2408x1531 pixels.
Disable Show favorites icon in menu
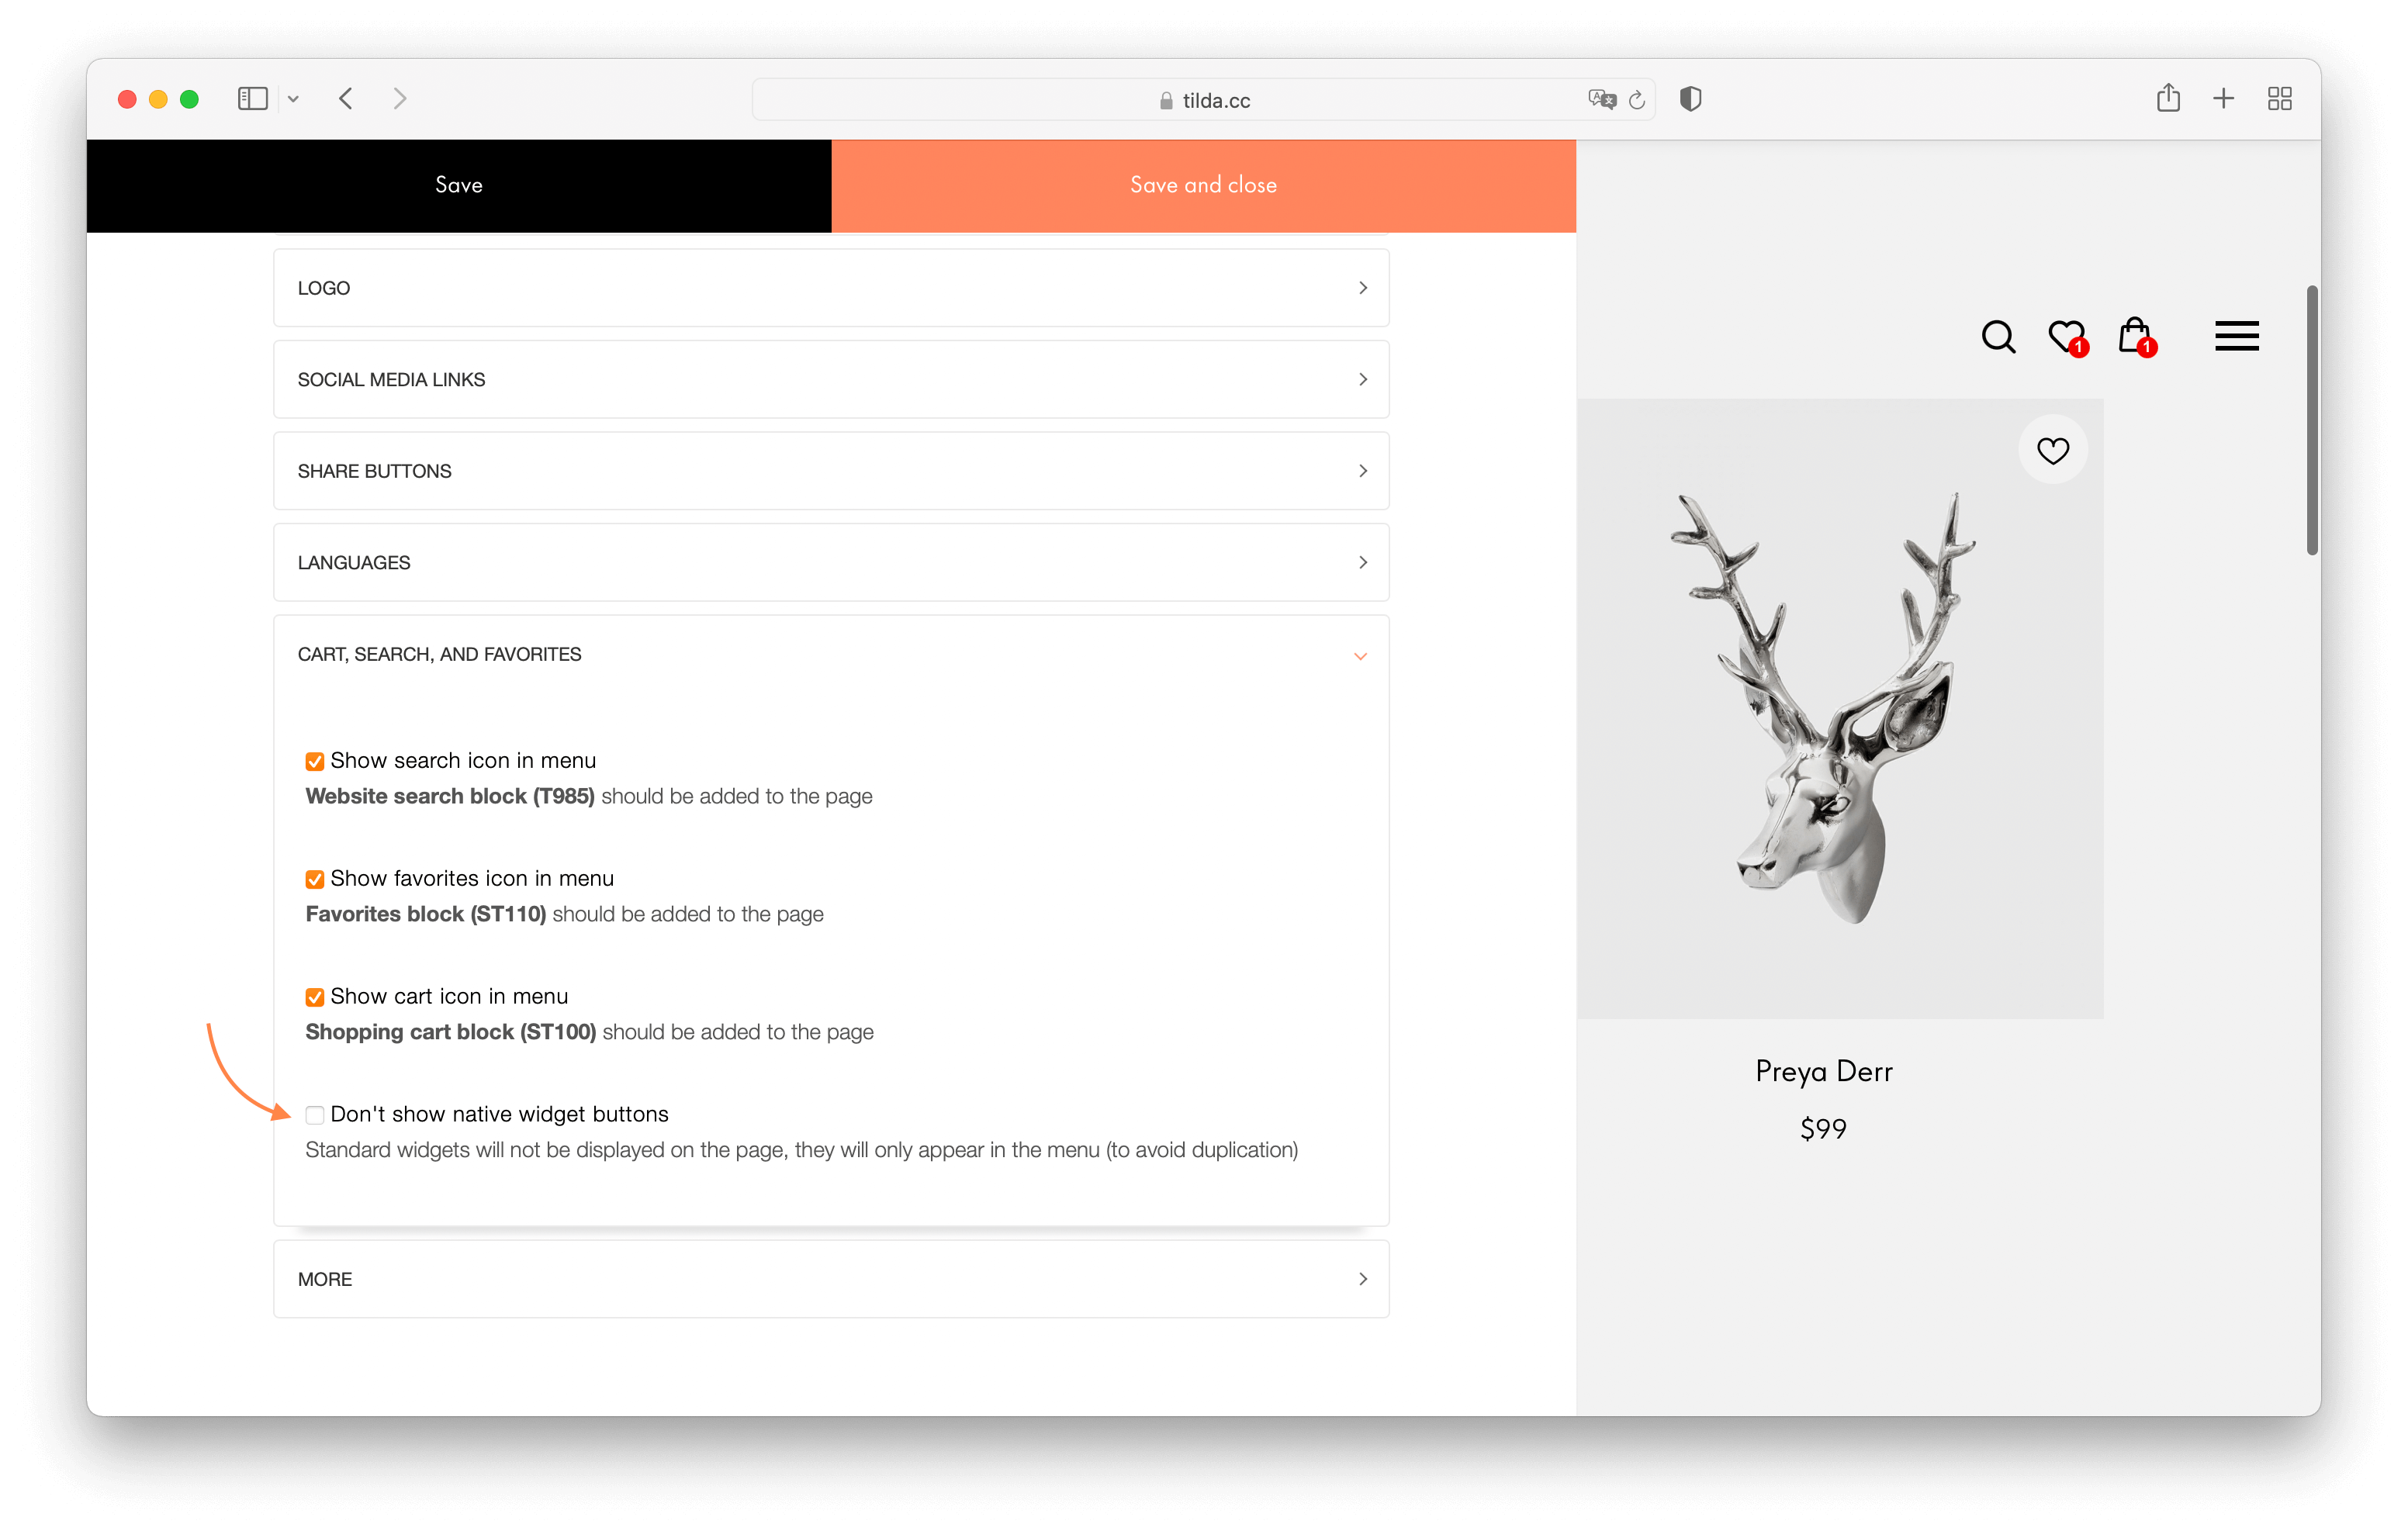click(315, 879)
